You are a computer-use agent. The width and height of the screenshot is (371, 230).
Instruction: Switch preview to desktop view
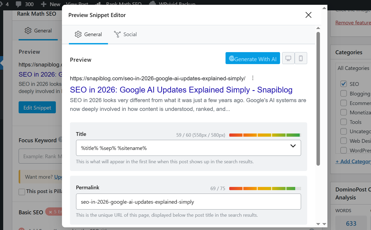288,58
